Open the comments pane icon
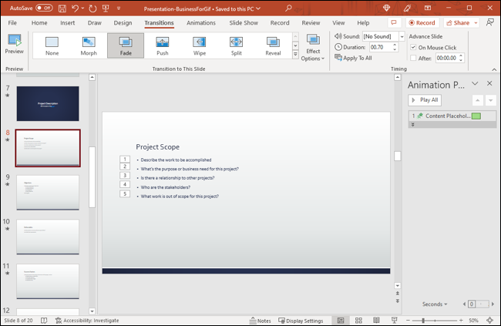The width and height of the screenshot is (501, 326). tap(394, 22)
